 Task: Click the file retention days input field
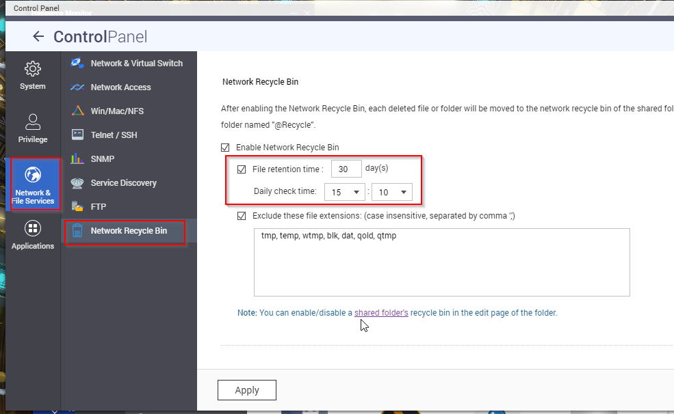tap(346, 169)
